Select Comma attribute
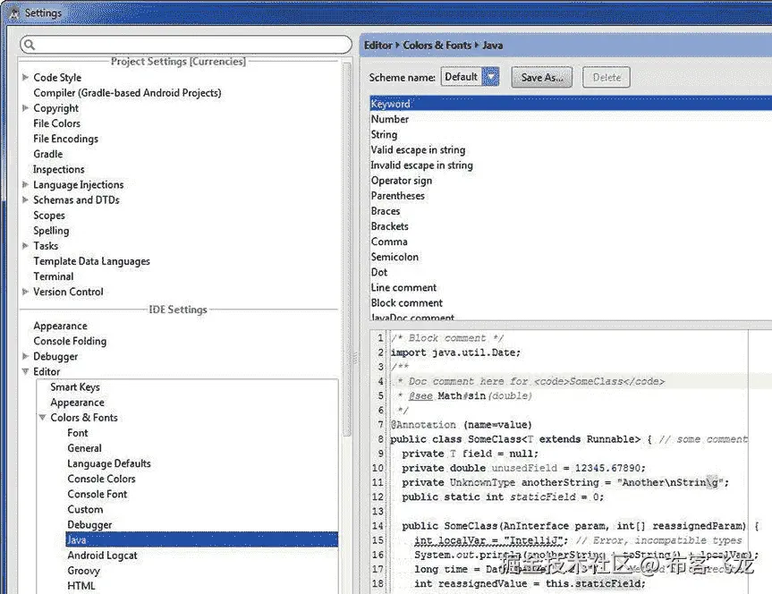This screenshot has height=594, width=772. point(389,242)
